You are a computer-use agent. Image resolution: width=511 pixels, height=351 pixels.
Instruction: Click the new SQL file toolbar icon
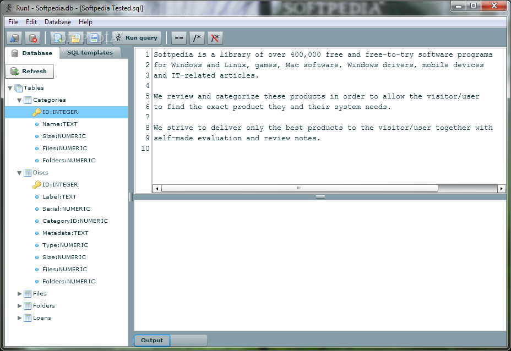point(58,38)
